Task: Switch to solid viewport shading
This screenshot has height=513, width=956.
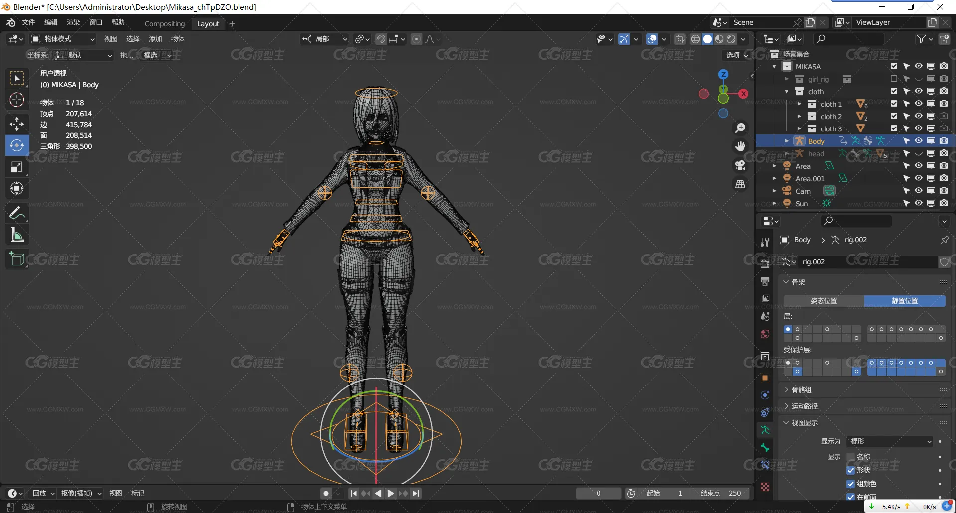Action: [708, 39]
